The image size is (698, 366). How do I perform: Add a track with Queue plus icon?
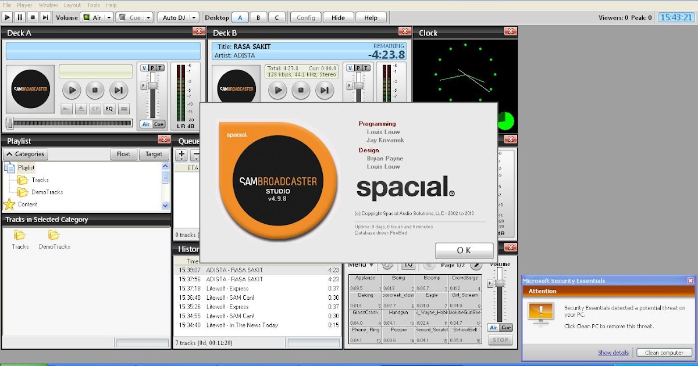(181, 155)
